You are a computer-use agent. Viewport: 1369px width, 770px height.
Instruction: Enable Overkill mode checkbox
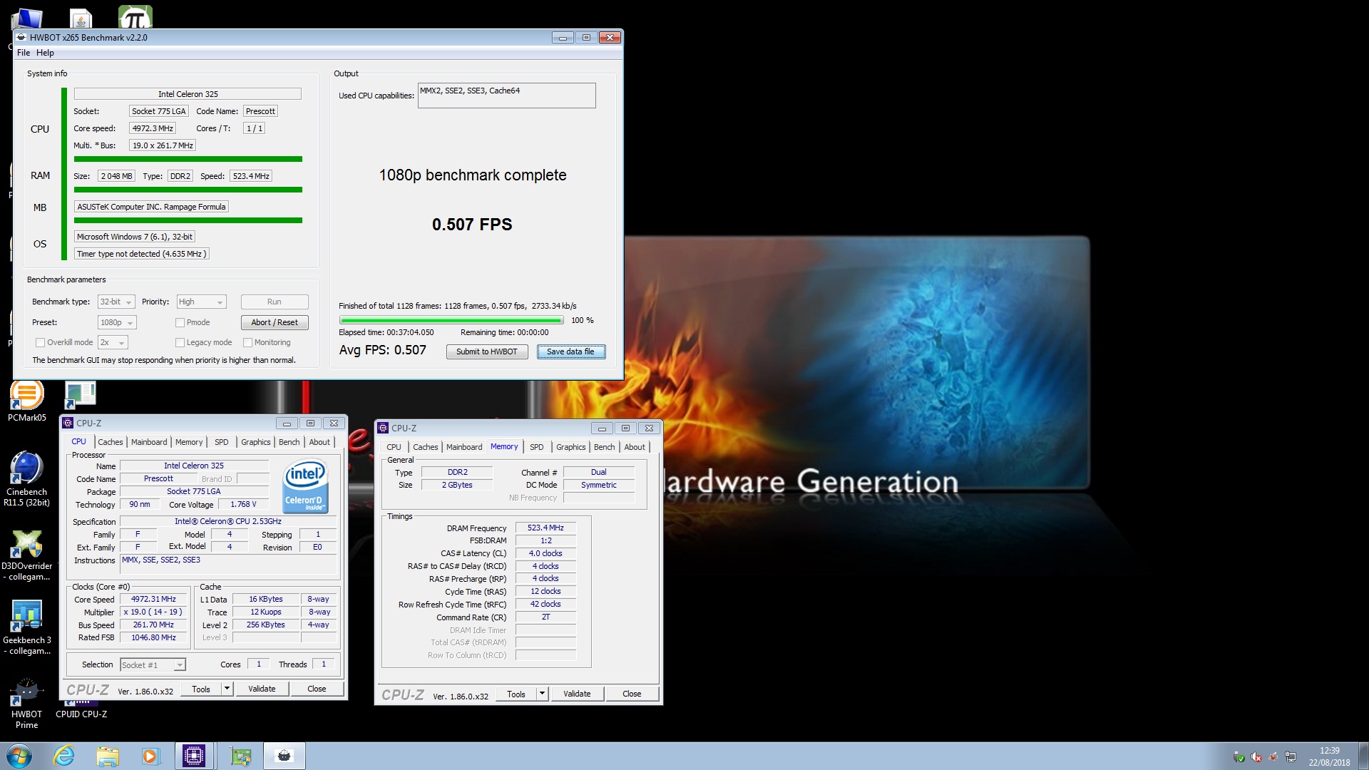pyautogui.click(x=41, y=342)
